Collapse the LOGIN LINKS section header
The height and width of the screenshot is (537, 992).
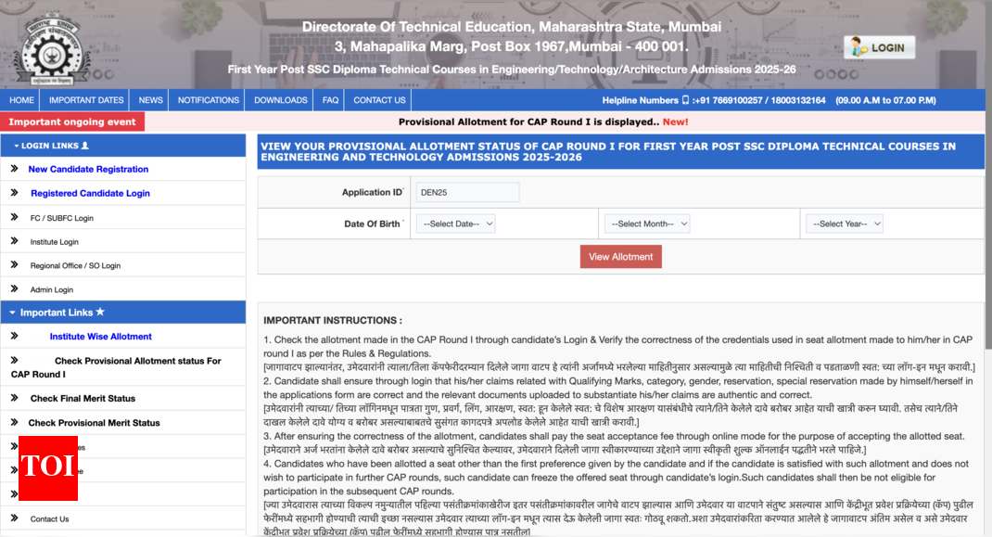pyautogui.click(x=123, y=146)
